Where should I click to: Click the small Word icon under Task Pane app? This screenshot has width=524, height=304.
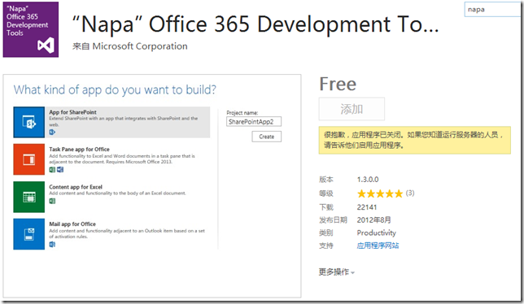pos(60,170)
